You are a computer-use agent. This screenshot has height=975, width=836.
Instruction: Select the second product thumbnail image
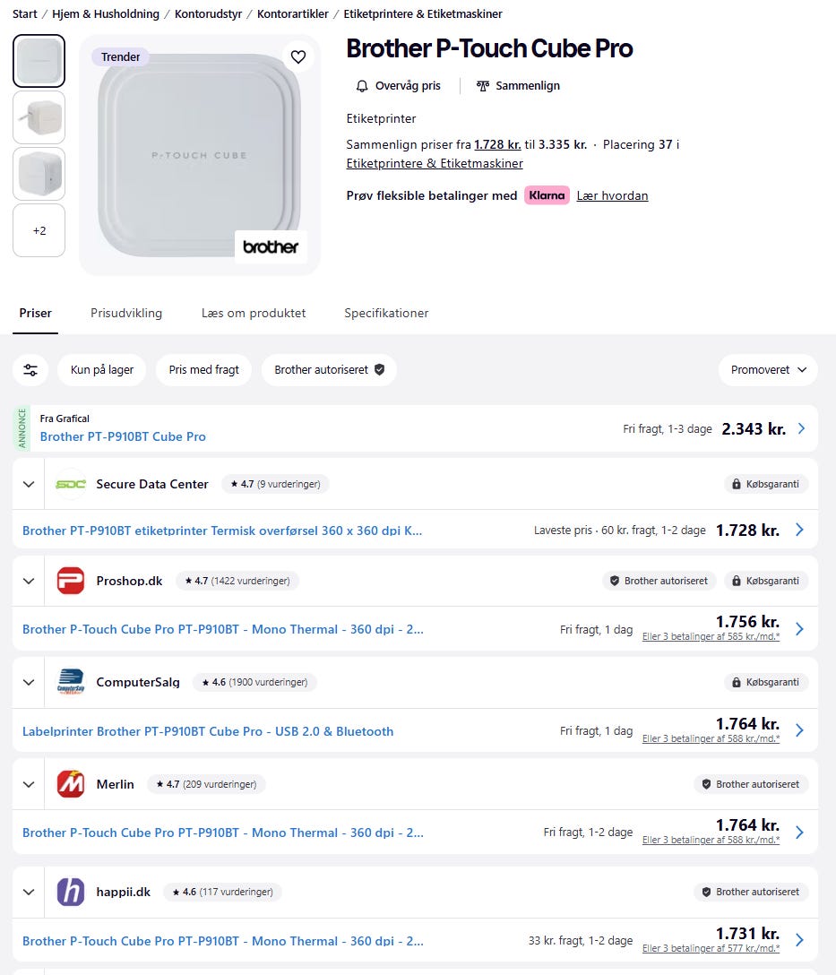click(39, 117)
